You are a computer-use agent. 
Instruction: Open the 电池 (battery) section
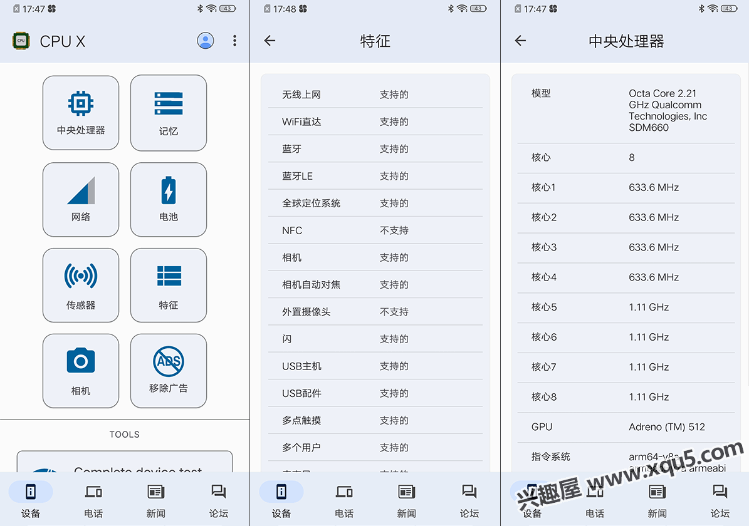point(168,199)
